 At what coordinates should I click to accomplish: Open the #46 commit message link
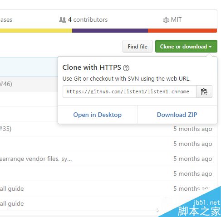pyautogui.click(x=6, y=84)
